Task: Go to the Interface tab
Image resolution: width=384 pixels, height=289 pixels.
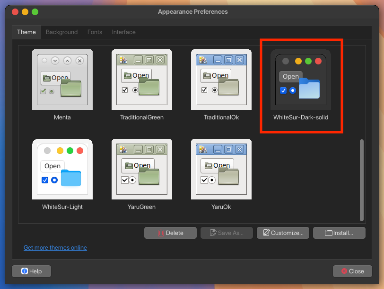Action: [x=123, y=32]
